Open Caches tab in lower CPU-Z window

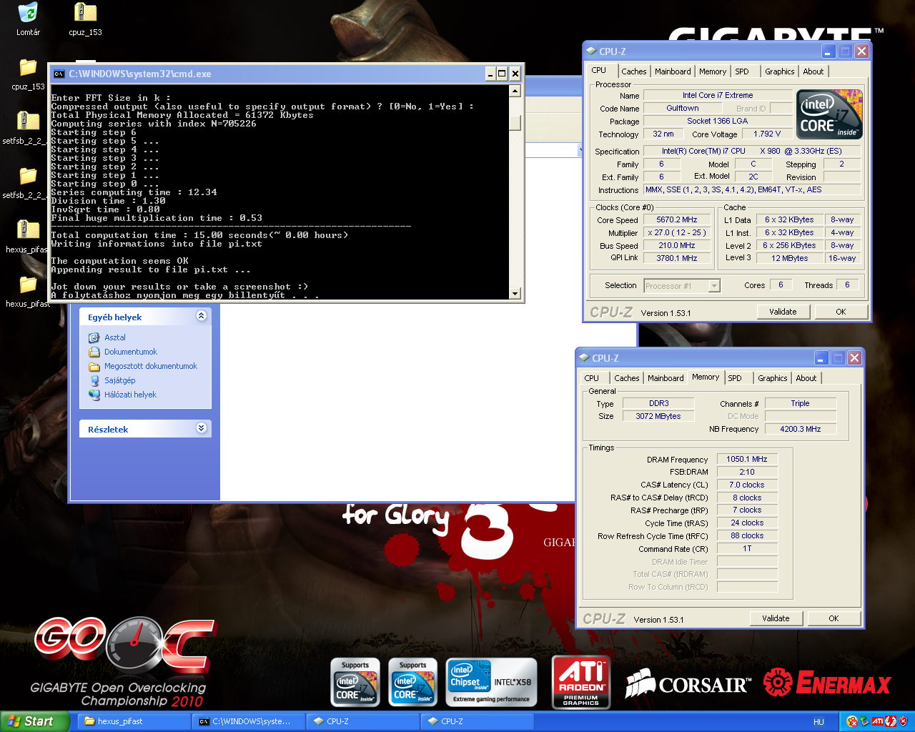coord(626,378)
